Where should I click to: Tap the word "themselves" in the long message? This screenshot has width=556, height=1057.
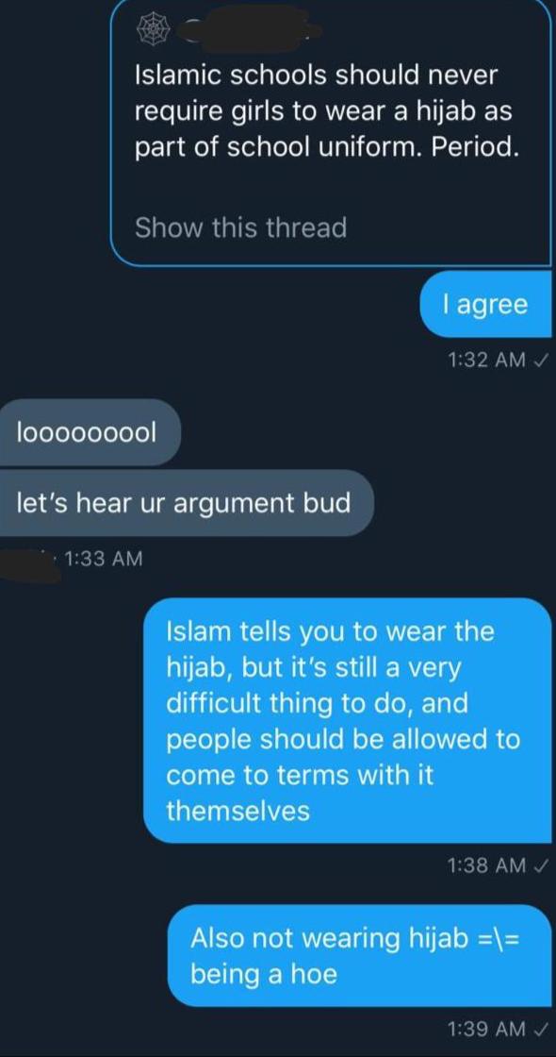point(238,811)
